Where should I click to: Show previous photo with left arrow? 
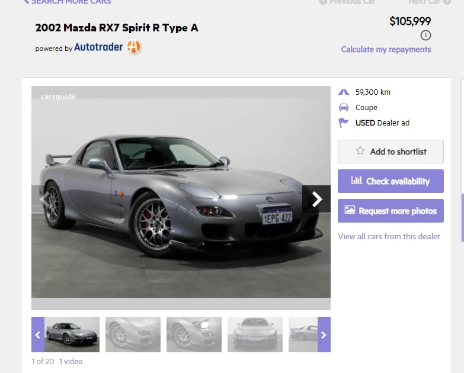(x=45, y=199)
